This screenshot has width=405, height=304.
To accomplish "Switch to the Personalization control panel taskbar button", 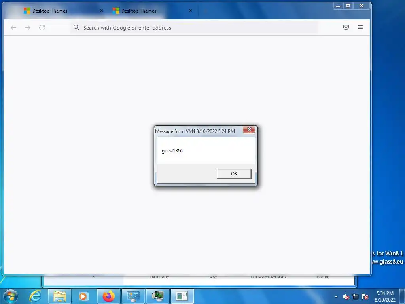I will click(x=133, y=296).
